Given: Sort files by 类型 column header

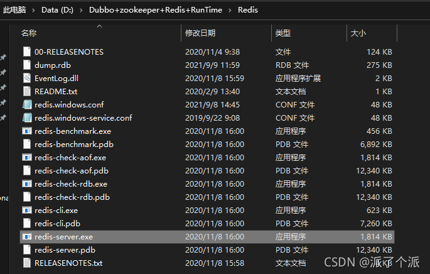Looking at the screenshot, I should pyautogui.click(x=282, y=33).
